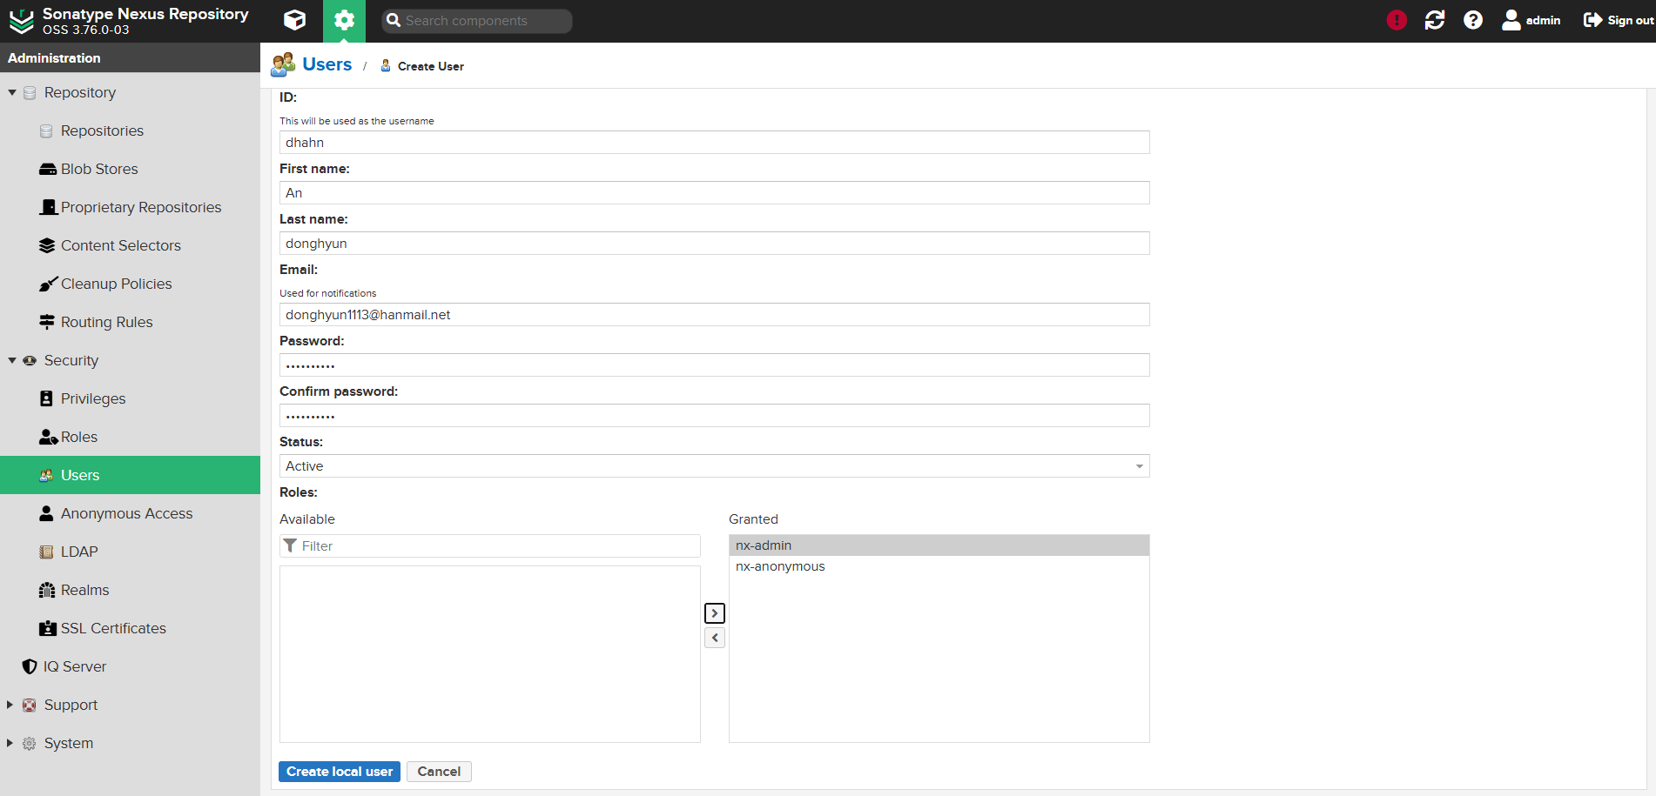Click the refresh icon in the top bar
The width and height of the screenshot is (1656, 796).
[1434, 19]
